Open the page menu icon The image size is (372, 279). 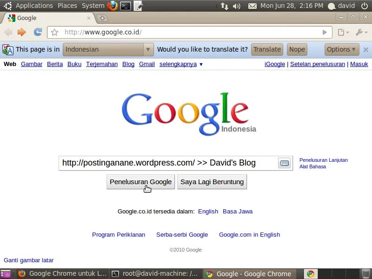(x=343, y=32)
